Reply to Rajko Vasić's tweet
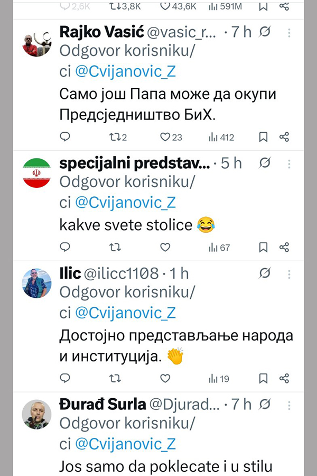Image resolution: width=317 pixels, height=476 pixels. point(65,137)
